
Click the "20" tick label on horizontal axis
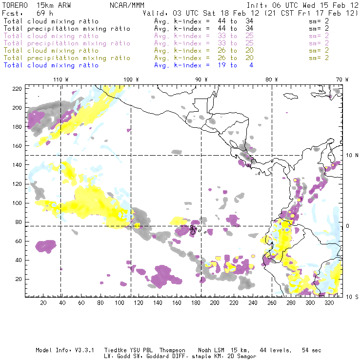(x=43, y=303)
